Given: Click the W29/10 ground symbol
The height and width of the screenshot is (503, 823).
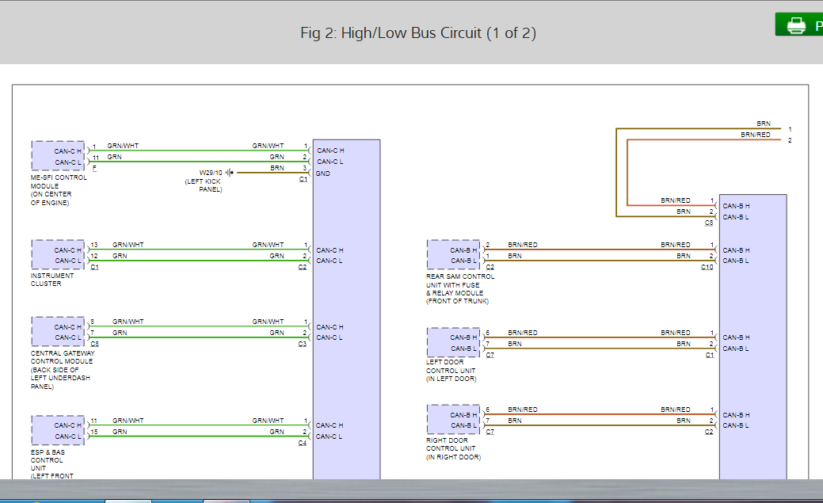Looking at the screenshot, I should pos(229,172).
